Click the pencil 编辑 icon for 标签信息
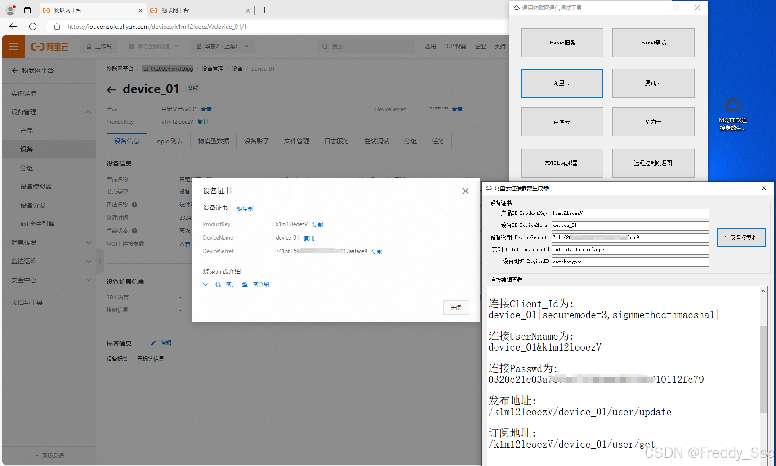 coord(154,343)
